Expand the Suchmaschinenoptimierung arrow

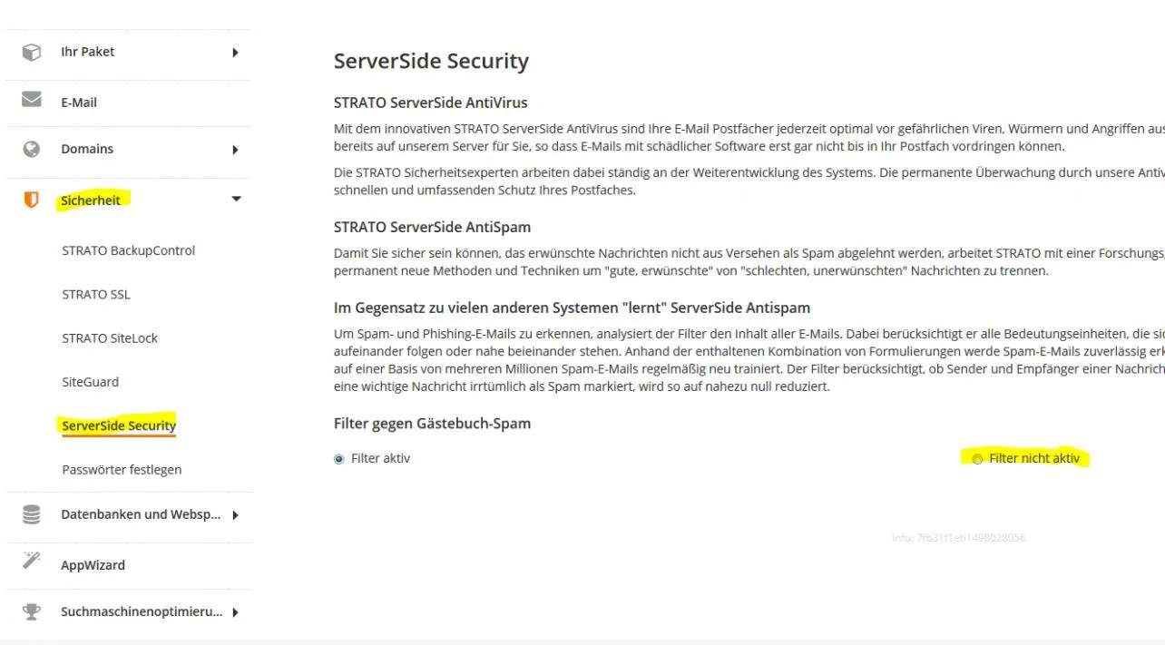point(235,612)
